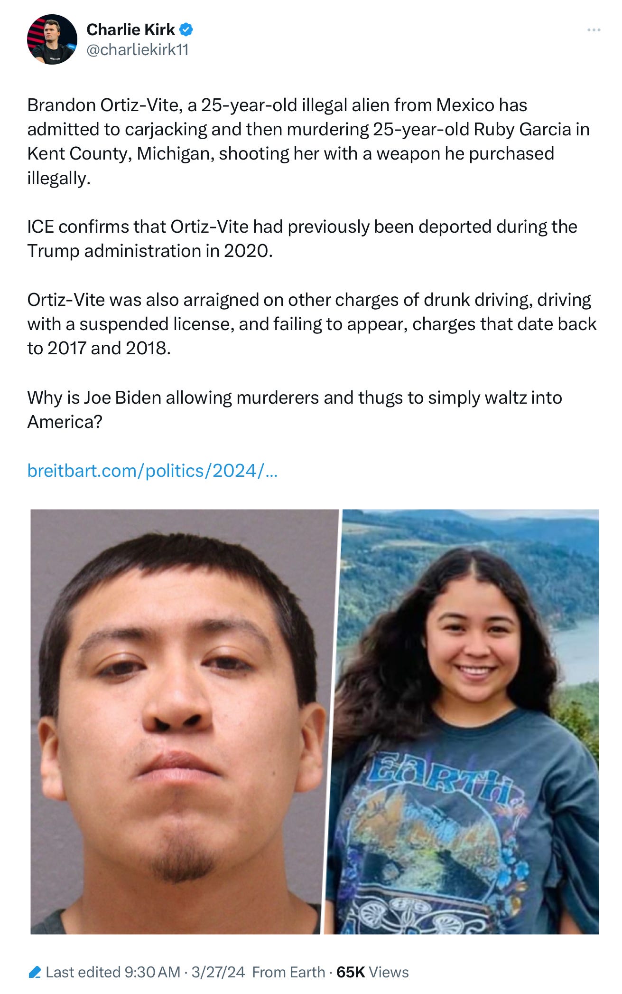Click the 3/27/24 post date
The height and width of the screenshot is (994, 622).
pyautogui.click(x=218, y=972)
